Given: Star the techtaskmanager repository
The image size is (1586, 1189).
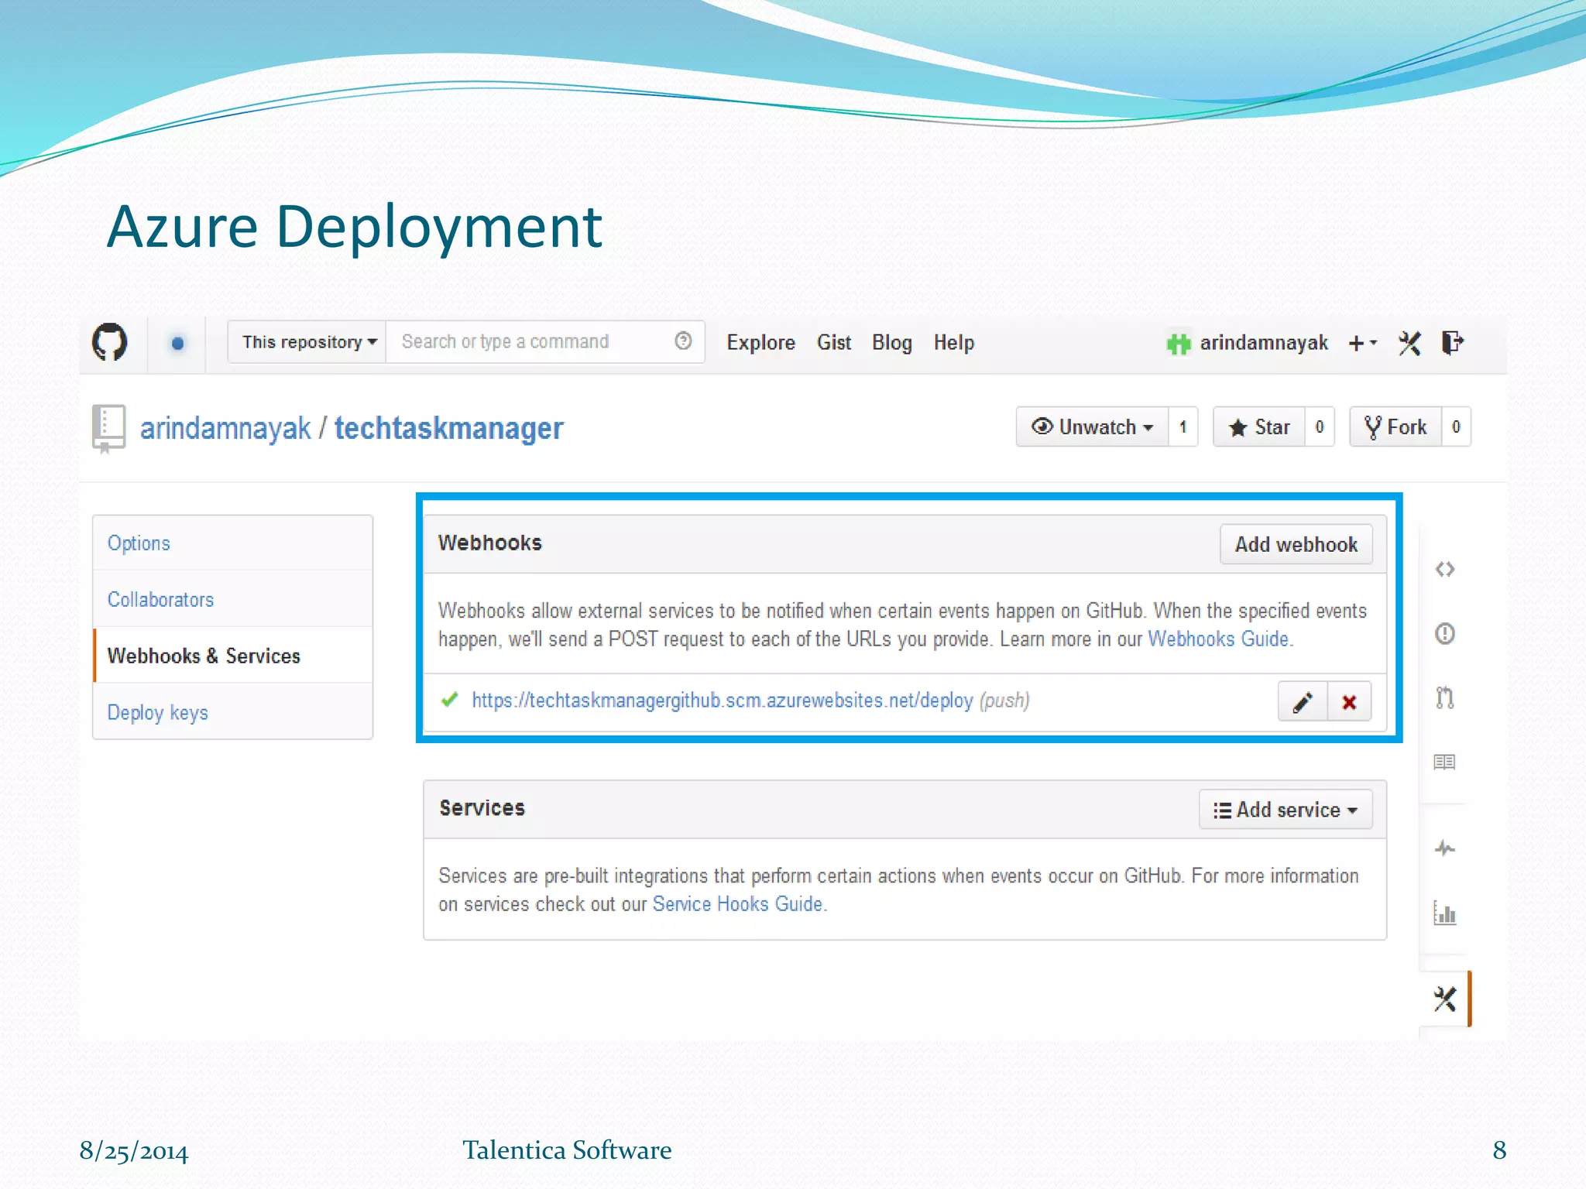Looking at the screenshot, I should [1258, 427].
